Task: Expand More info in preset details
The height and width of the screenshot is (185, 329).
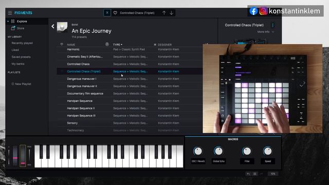Action: (266, 32)
